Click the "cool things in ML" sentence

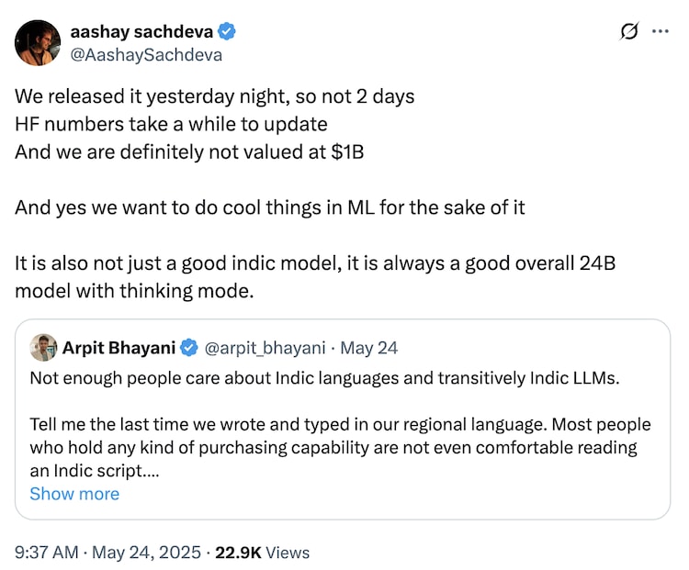pos(269,207)
